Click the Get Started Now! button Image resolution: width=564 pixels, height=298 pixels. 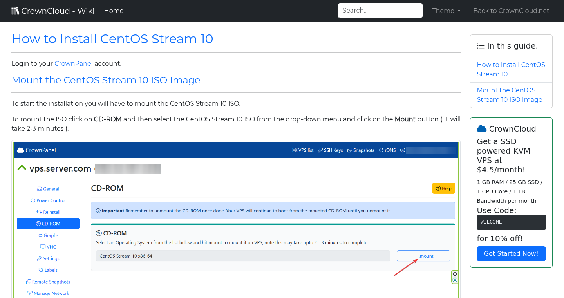pyautogui.click(x=511, y=254)
